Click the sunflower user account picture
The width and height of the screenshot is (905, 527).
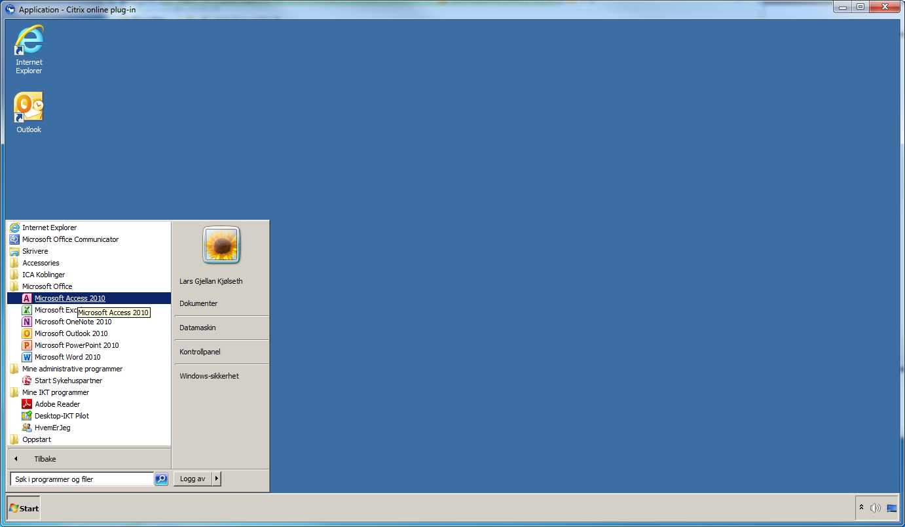point(221,245)
